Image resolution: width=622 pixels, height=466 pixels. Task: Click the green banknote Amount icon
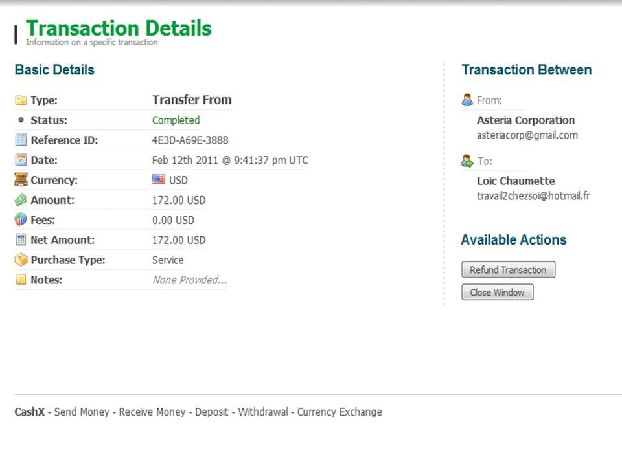pyautogui.click(x=21, y=200)
